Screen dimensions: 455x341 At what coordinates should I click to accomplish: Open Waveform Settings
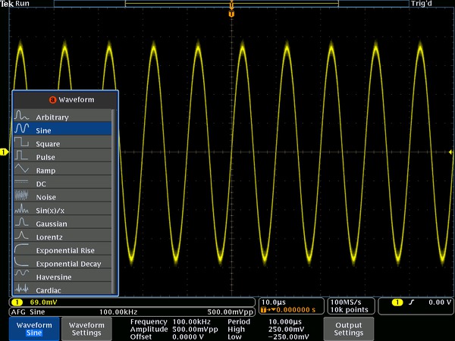pos(86,328)
